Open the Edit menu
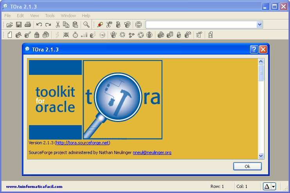This screenshot has width=290, height=193. (20, 16)
